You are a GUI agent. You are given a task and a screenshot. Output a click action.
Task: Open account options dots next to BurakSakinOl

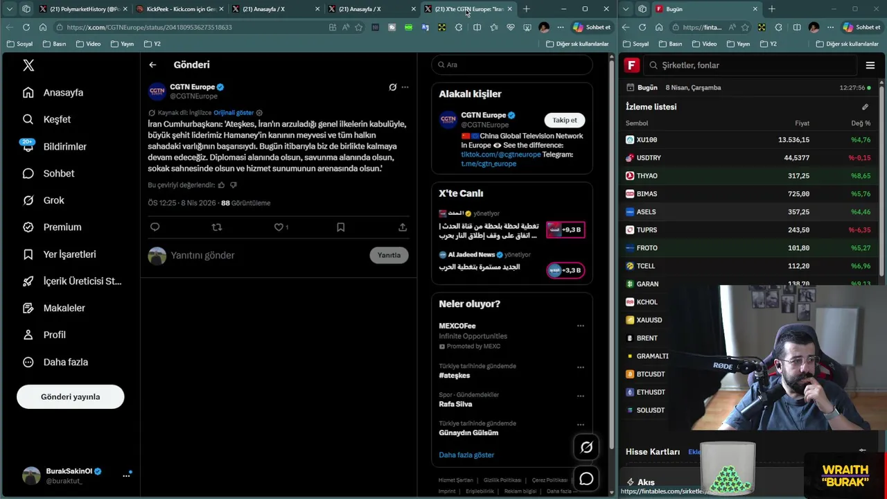126,475
